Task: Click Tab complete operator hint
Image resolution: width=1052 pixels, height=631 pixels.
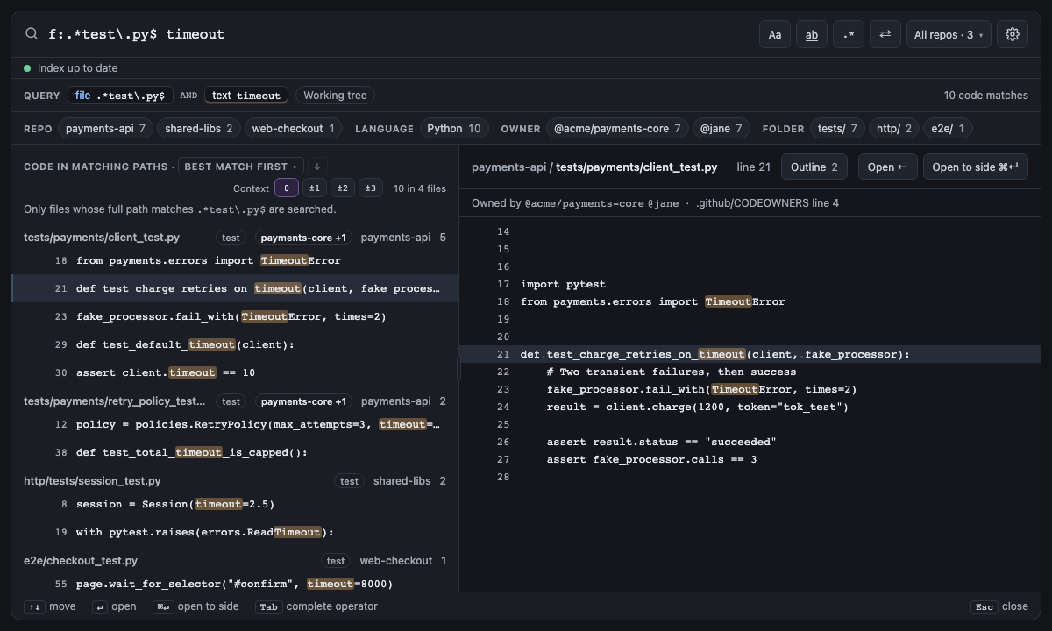Action: tap(316, 606)
